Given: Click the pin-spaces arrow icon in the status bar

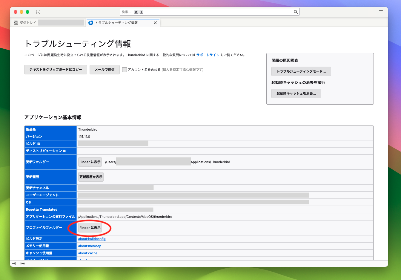Looking at the screenshot, I should (14, 264).
